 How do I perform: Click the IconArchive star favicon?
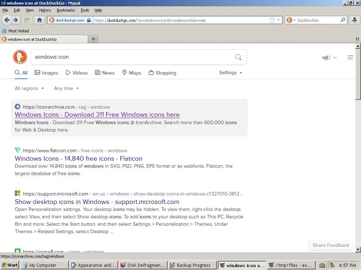pyautogui.click(x=18, y=107)
